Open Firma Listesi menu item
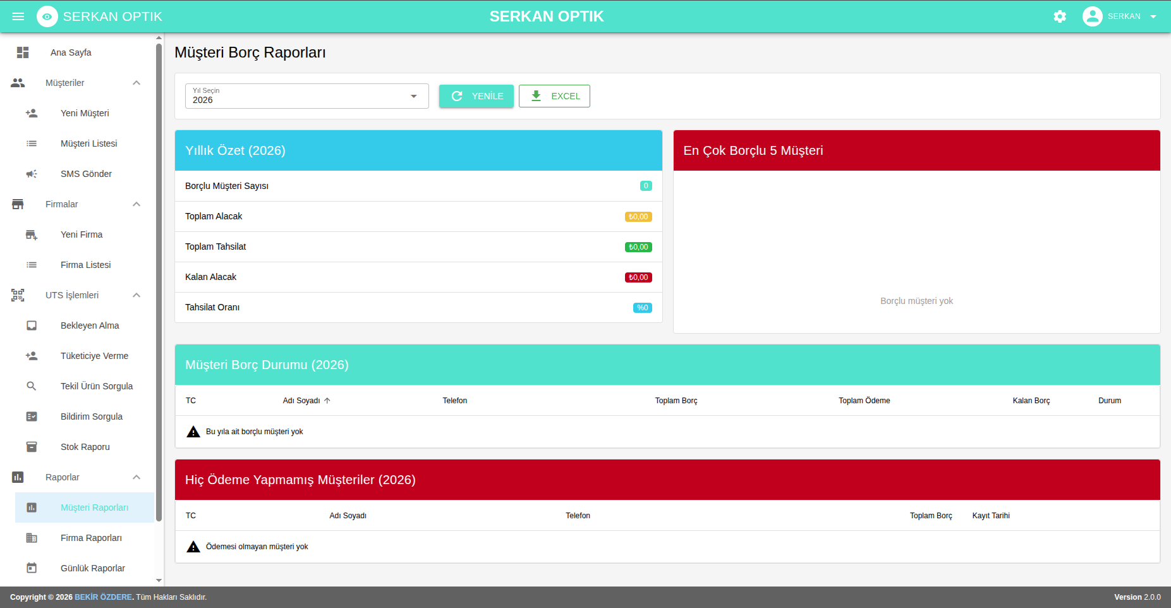This screenshot has height=608, width=1171. coord(85,265)
